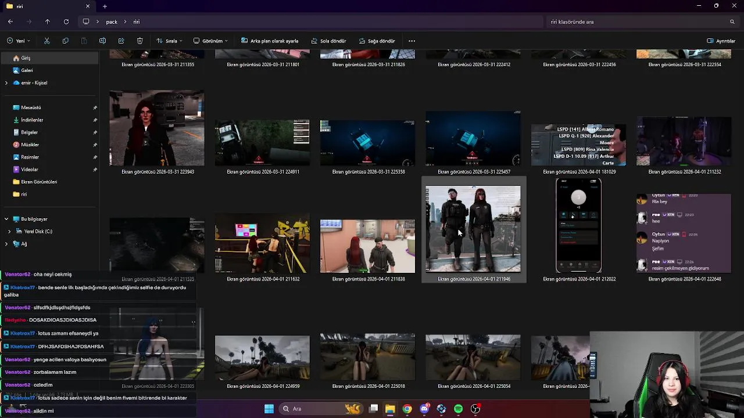Expand the Yerel Disk (C:) node
The image size is (744, 418).
9,232
